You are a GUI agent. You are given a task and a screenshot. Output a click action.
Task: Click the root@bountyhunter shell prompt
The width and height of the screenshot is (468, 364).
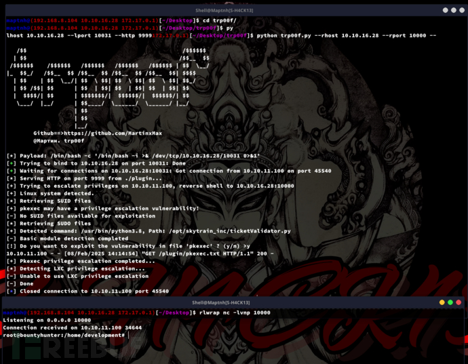point(64,336)
